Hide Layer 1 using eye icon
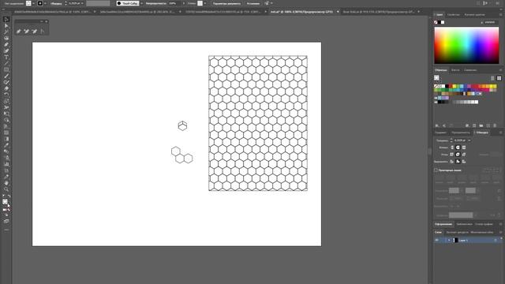The height and width of the screenshot is (284, 505). [x=437, y=240]
